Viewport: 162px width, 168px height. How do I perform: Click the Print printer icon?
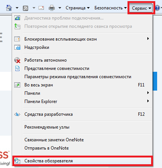tap(52, 8)
